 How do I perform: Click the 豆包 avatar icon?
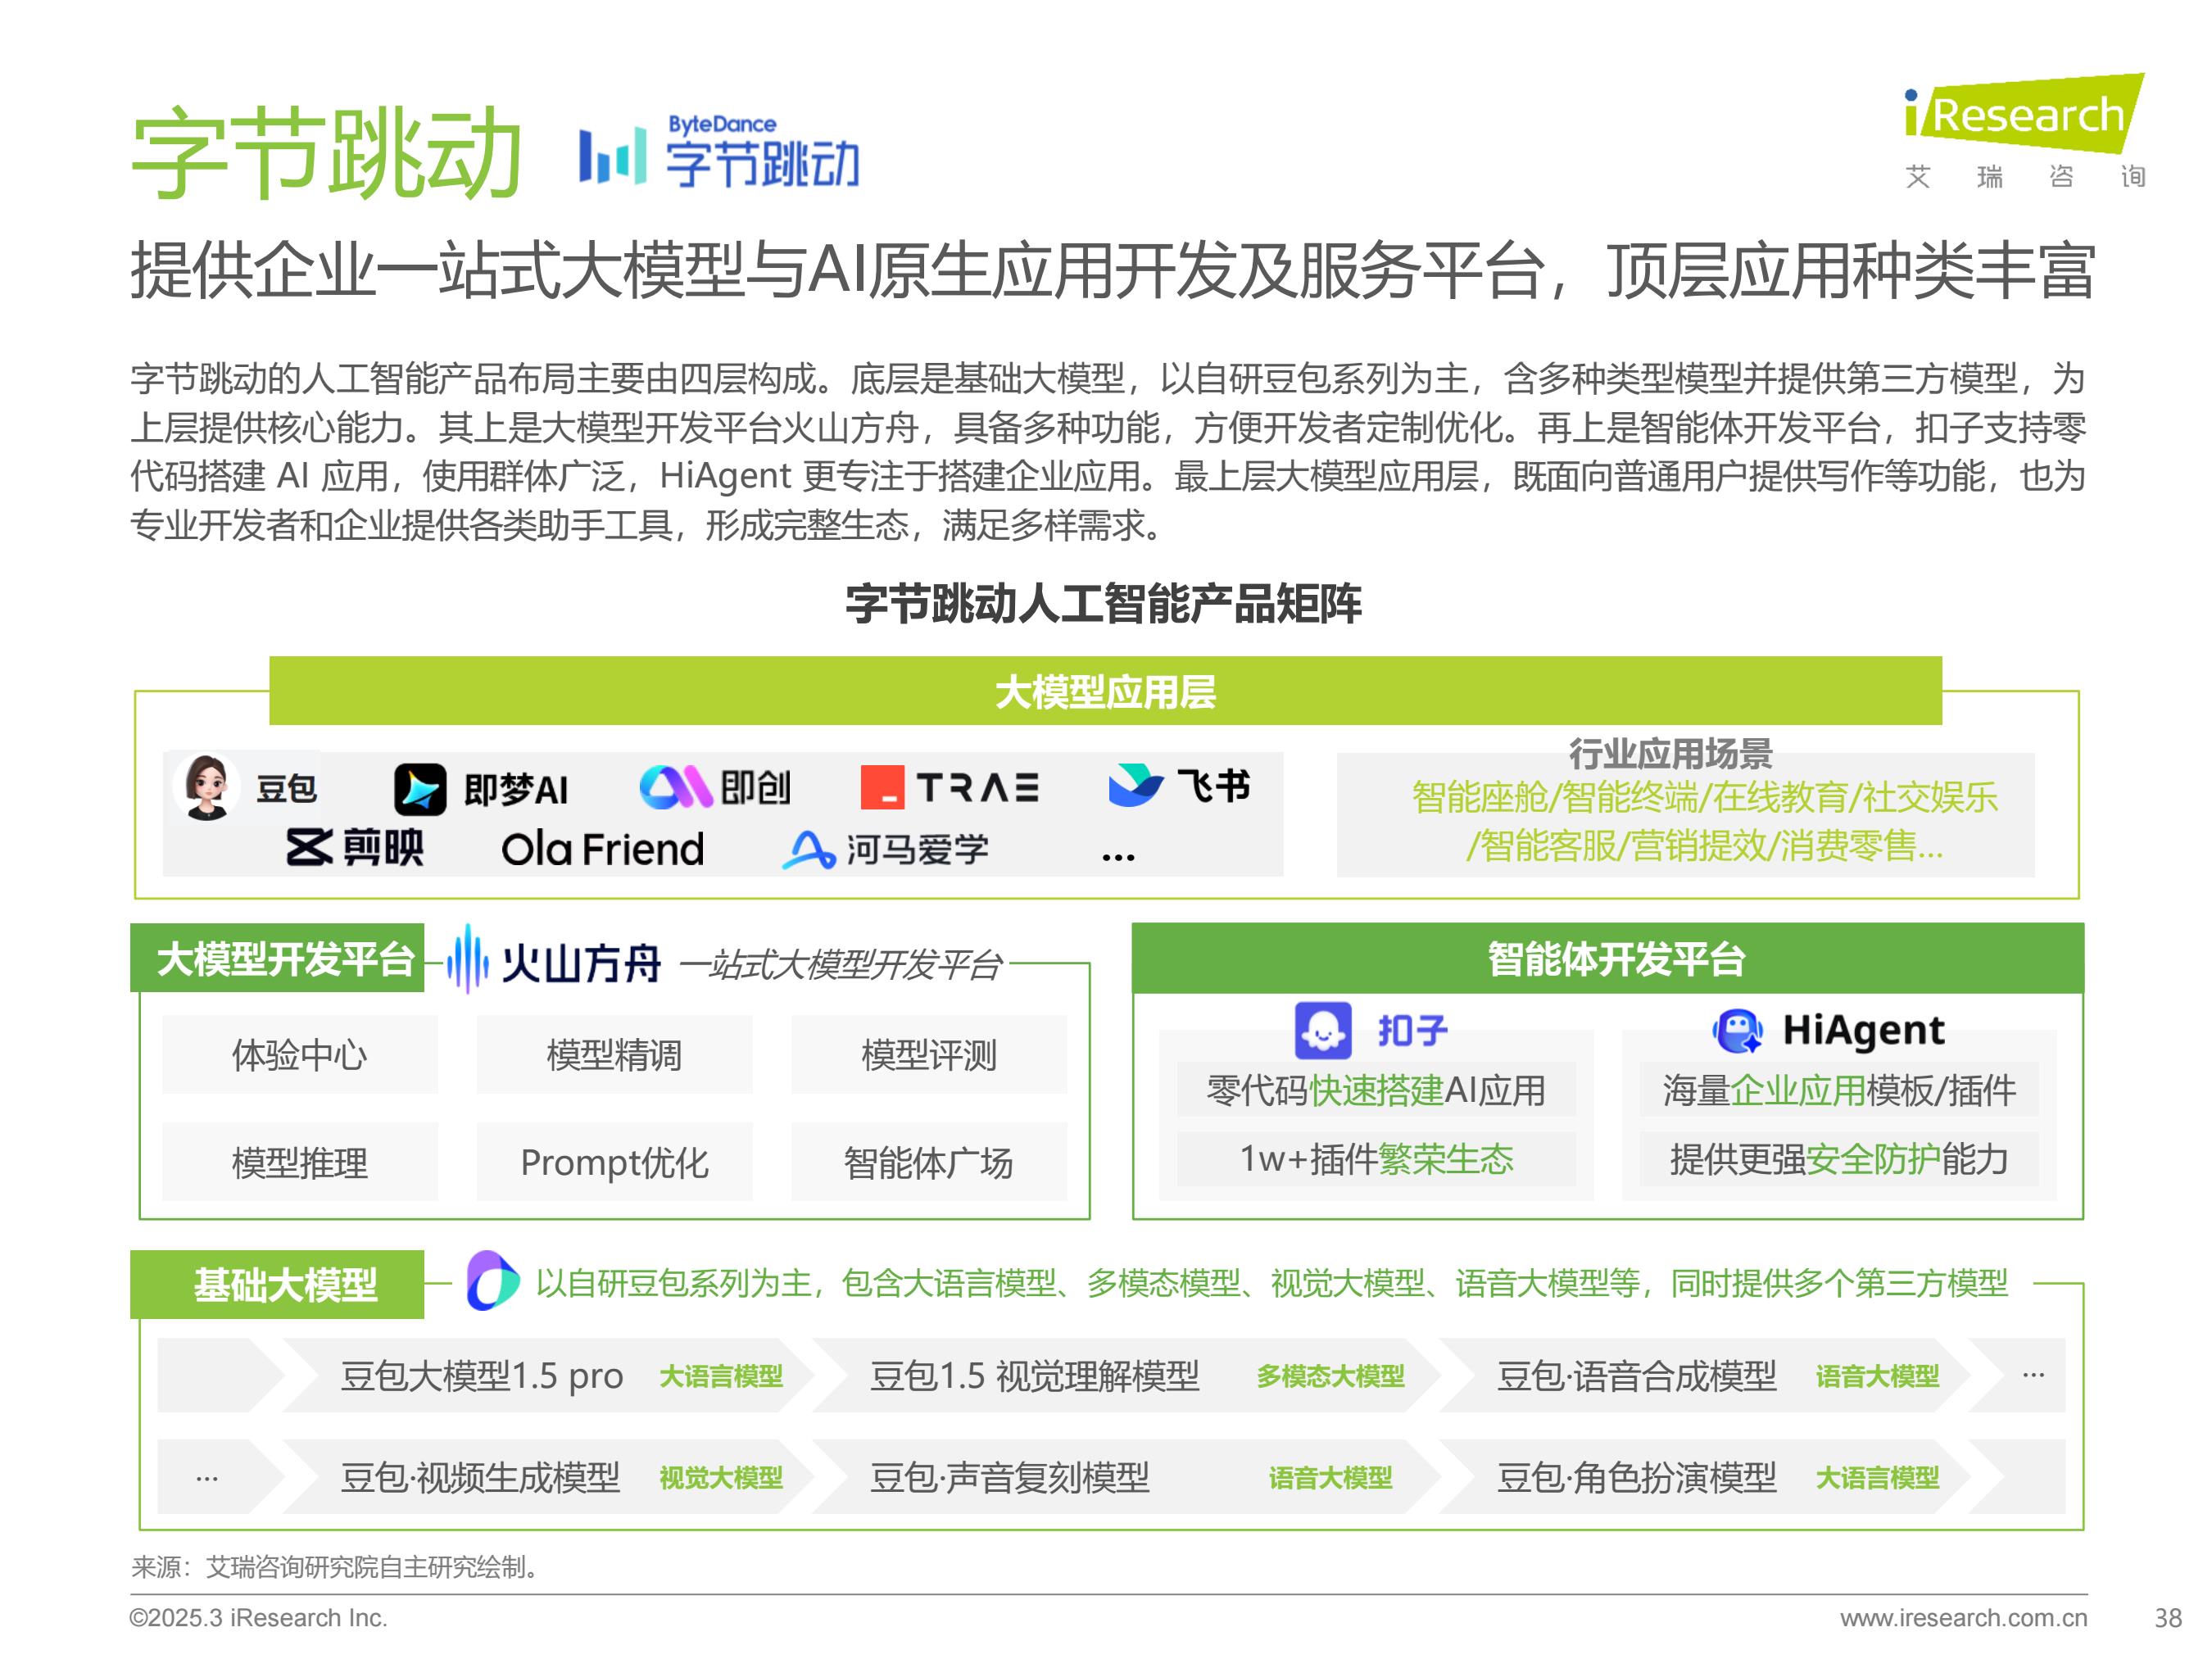tap(207, 787)
